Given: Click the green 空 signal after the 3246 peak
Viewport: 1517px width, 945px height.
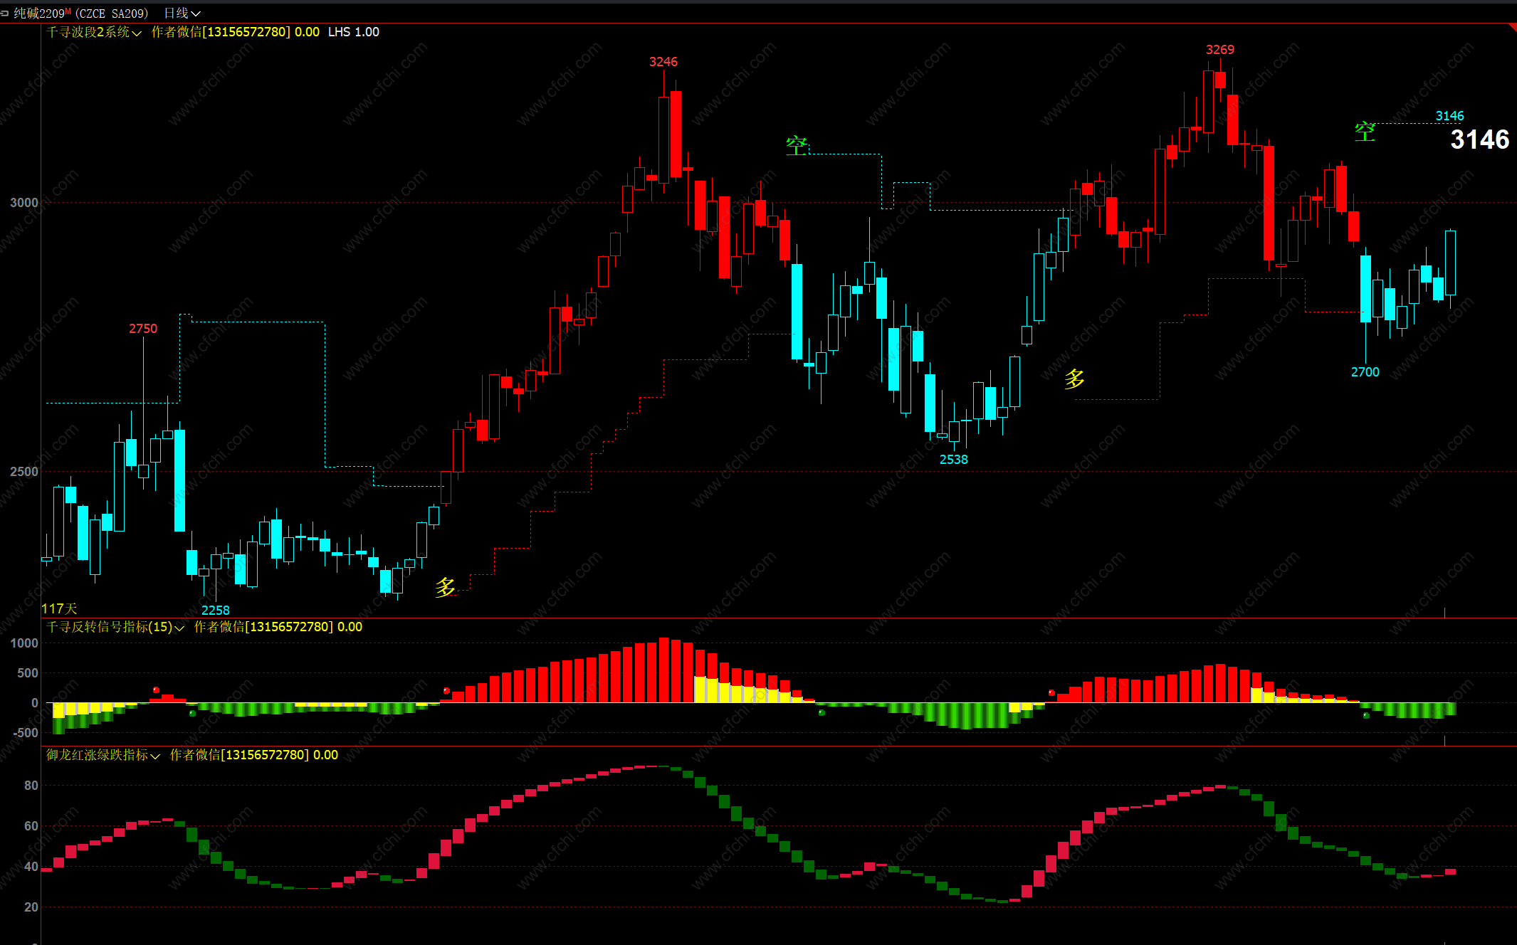Looking at the screenshot, I should click(796, 146).
